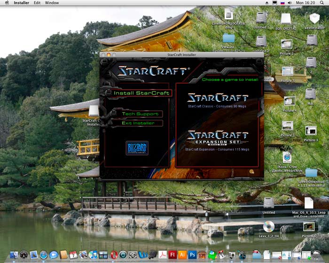Open Address Book from the dock
329x263 pixels.
coord(63,255)
